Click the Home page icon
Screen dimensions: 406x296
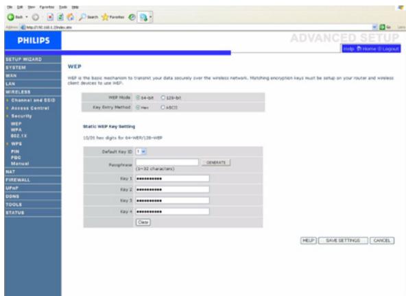(x=70, y=17)
